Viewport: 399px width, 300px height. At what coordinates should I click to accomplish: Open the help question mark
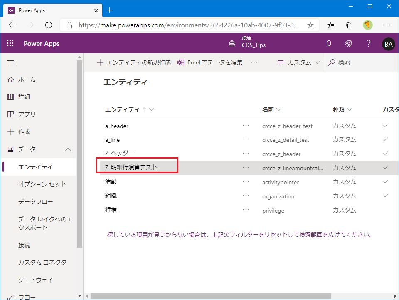368,43
